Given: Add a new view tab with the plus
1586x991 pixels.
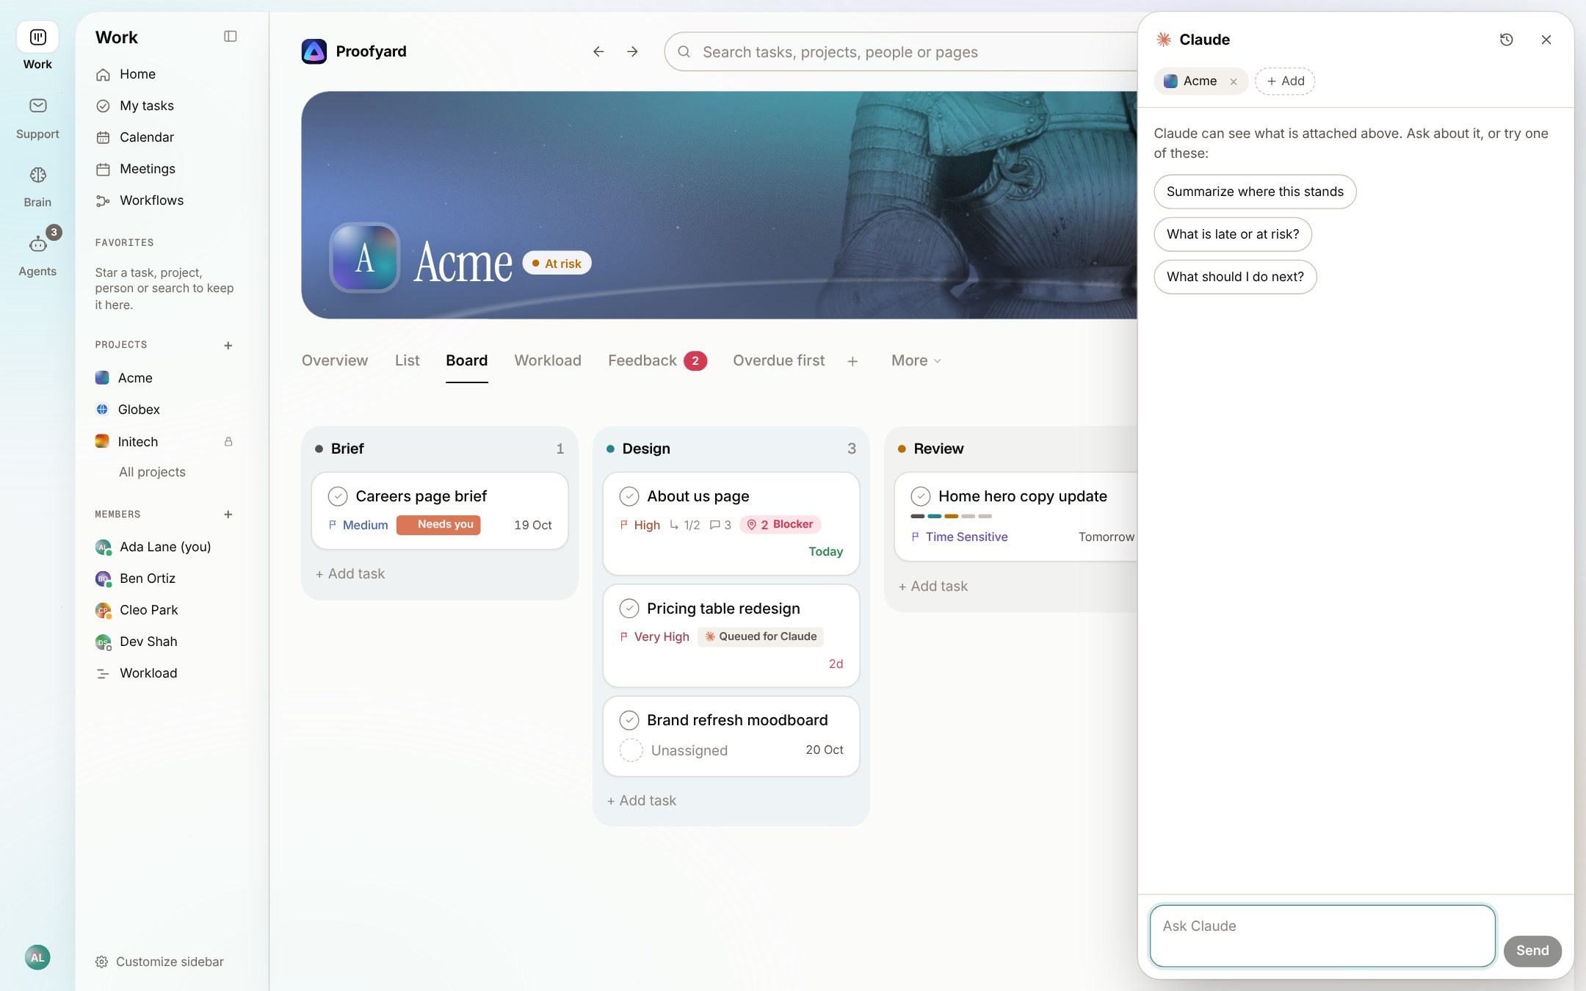Looking at the screenshot, I should point(852,361).
